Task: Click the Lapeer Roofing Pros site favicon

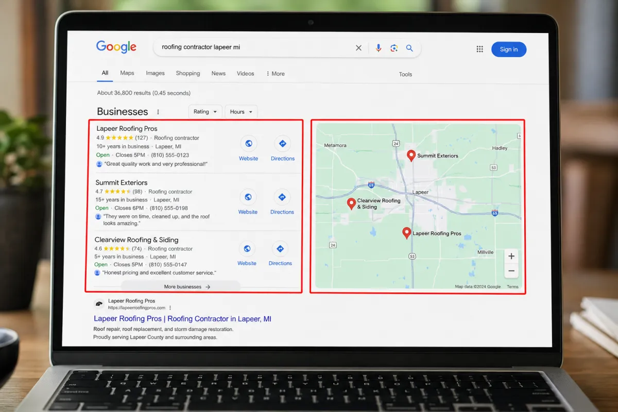Action: click(x=99, y=304)
